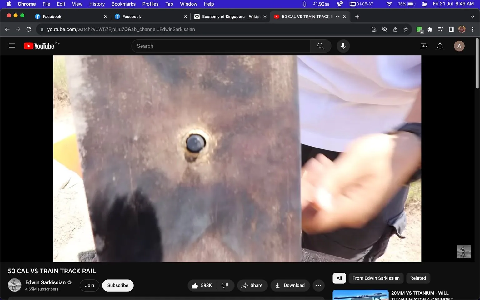Open the video's more actions menu
This screenshot has width=480, height=300.
tap(318, 285)
